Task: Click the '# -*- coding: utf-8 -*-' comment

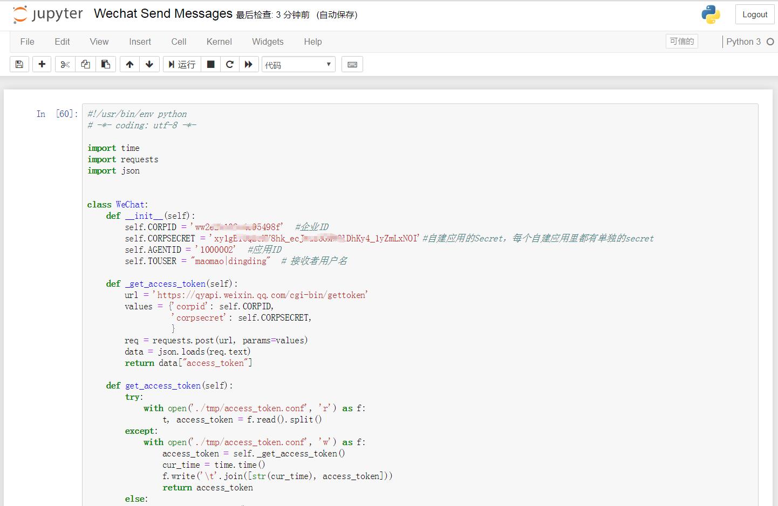Action: pos(142,125)
